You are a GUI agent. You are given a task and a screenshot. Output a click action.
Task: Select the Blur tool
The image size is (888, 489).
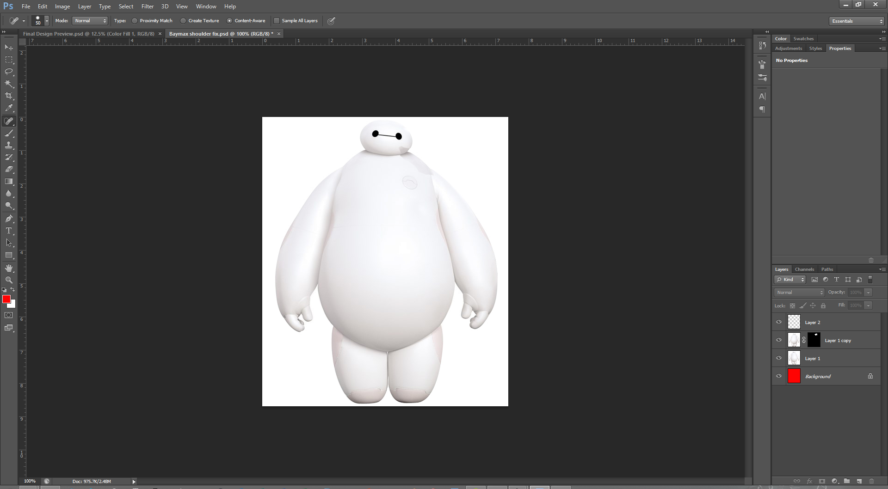click(9, 193)
